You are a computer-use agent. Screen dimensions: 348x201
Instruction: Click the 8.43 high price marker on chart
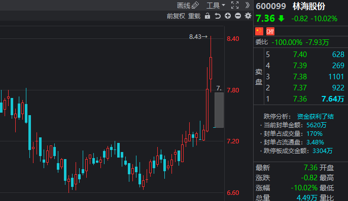pos(198,37)
